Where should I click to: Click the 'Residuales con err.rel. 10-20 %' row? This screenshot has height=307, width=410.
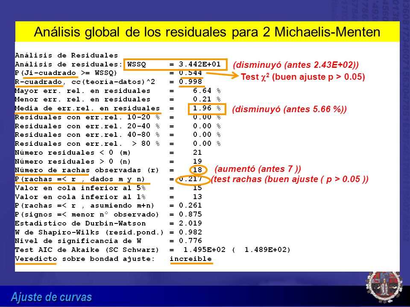click(118, 117)
